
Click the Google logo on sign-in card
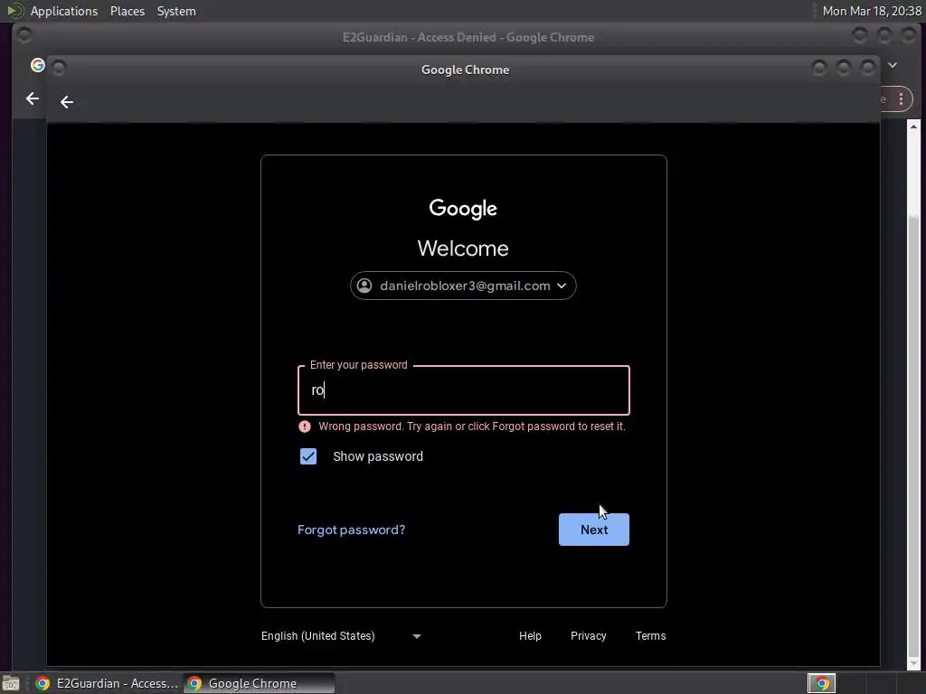tap(463, 209)
